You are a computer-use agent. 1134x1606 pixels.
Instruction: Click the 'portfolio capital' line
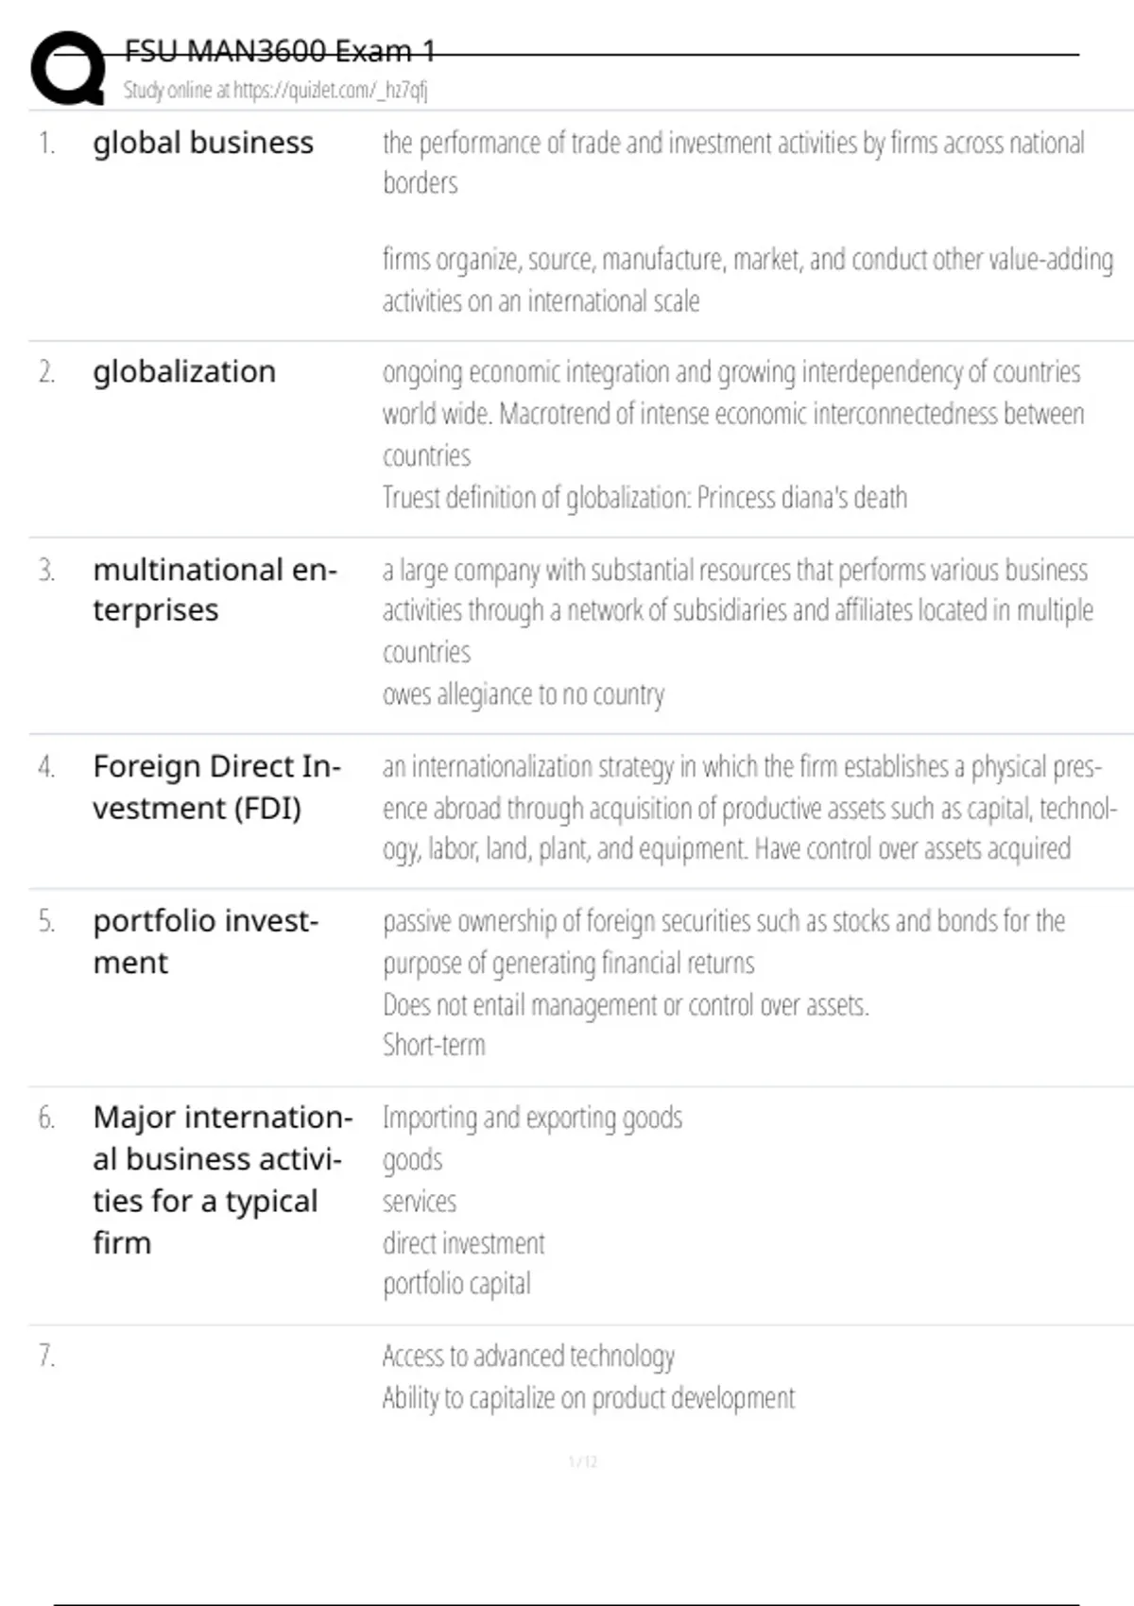pyautogui.click(x=456, y=1284)
